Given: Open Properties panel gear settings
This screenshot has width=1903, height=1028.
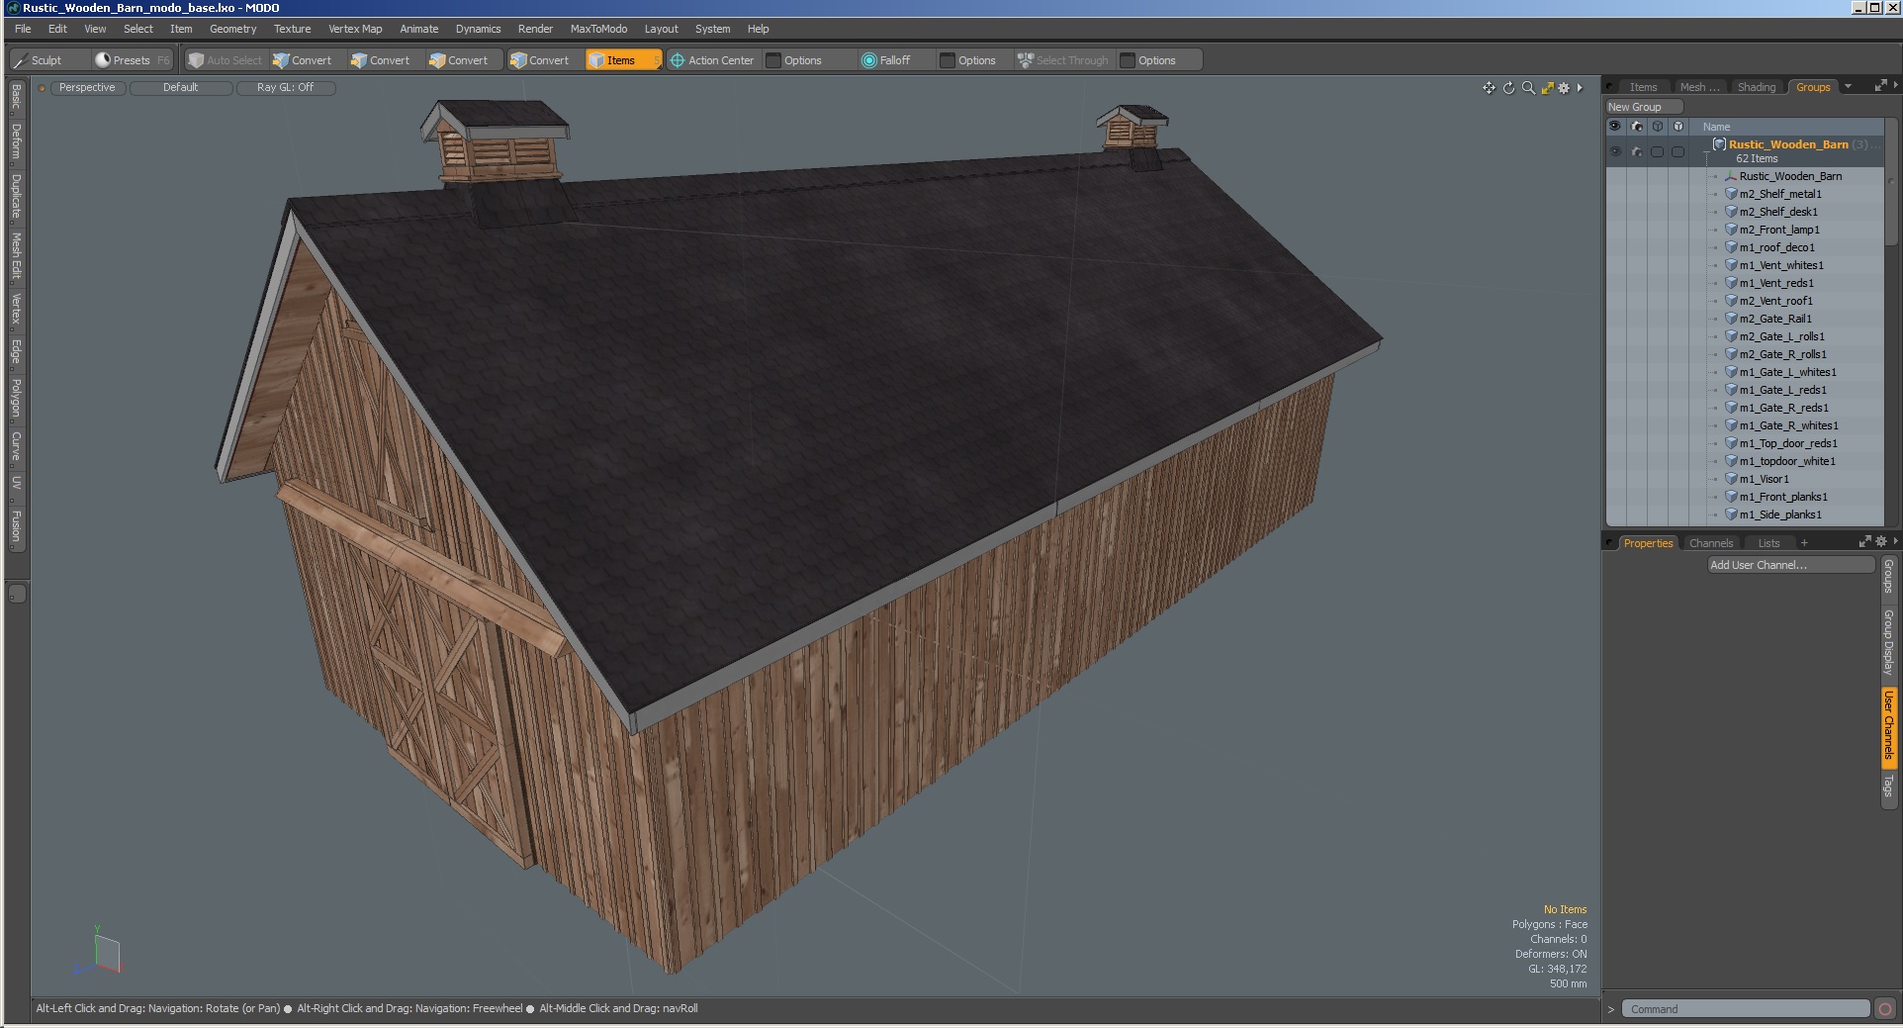Looking at the screenshot, I should click(x=1880, y=541).
